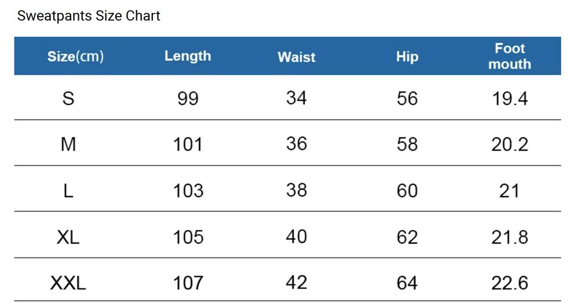Click the Sweatpants Size Chart title
This screenshot has width=575, height=308.
pyautogui.click(x=89, y=16)
